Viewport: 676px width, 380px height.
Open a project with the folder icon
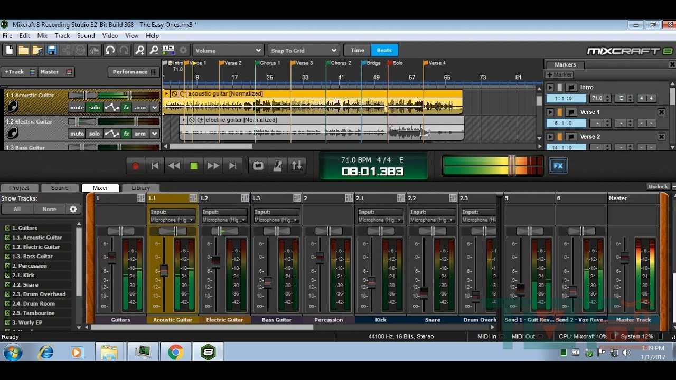pos(23,51)
